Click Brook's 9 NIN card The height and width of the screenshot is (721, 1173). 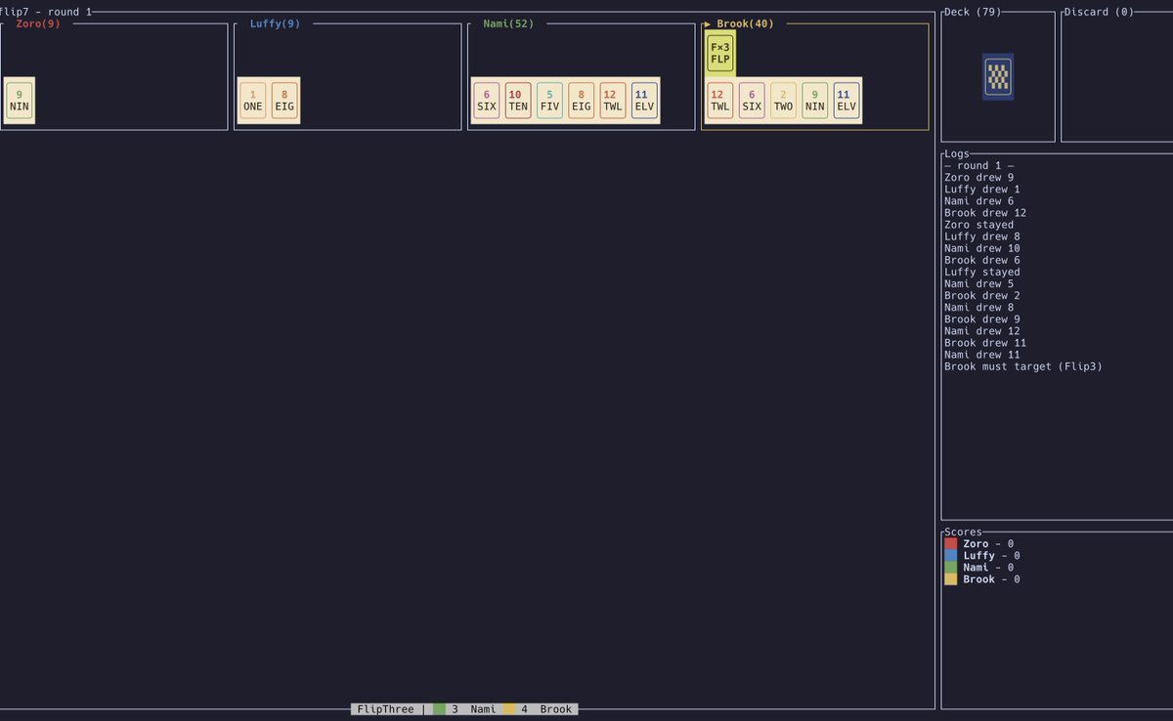[x=815, y=101]
